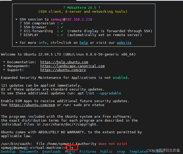Click the '/usr/bin/xauth:' text

tap(16, 144)
